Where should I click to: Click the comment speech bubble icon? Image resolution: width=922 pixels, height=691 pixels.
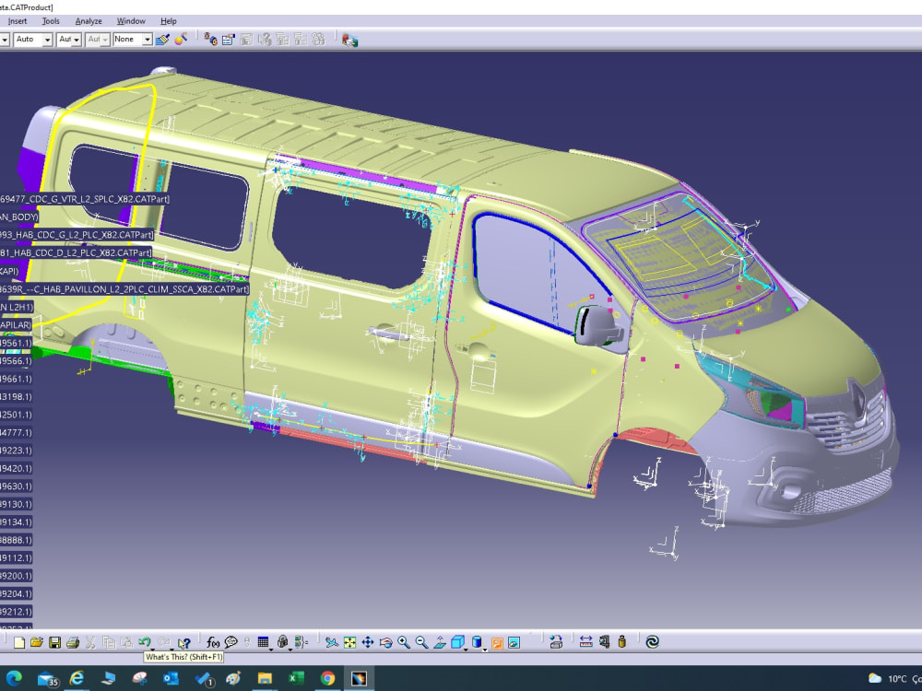231,642
